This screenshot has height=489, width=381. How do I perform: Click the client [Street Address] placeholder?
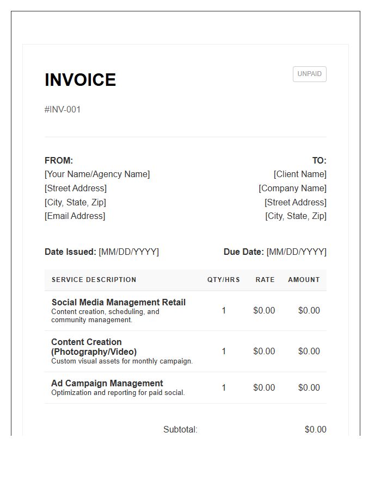tap(296, 202)
